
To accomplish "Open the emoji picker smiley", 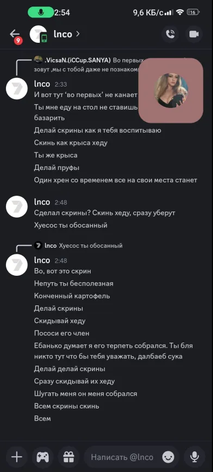I will tap(168, 457).
